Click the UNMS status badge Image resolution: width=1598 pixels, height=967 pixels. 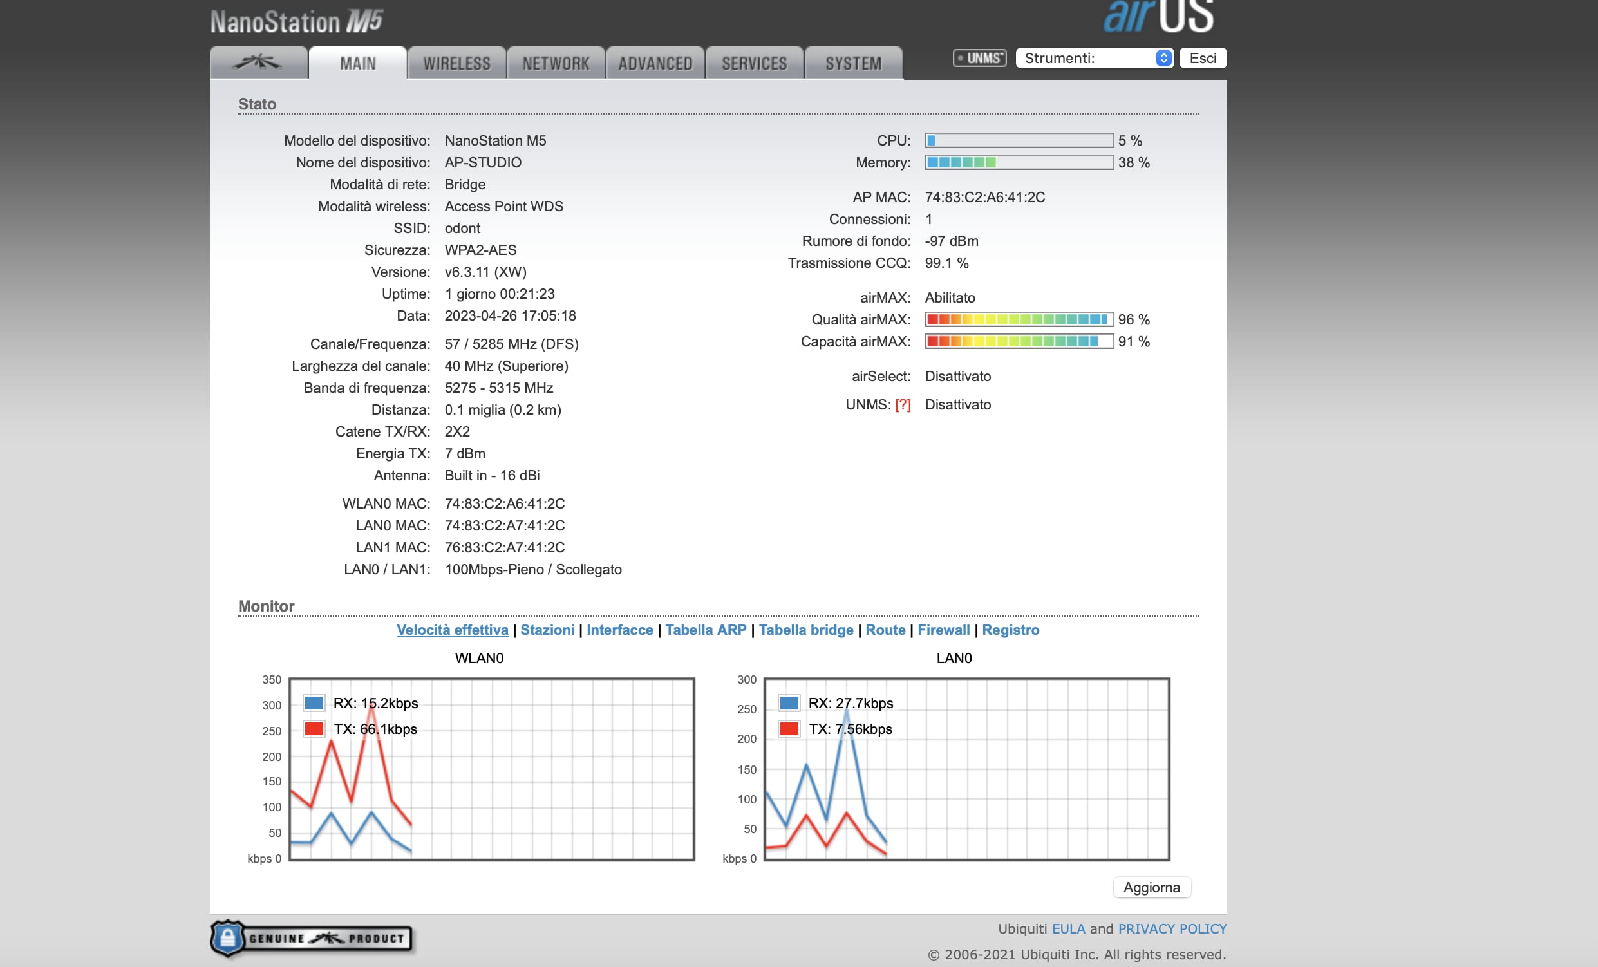979,59
